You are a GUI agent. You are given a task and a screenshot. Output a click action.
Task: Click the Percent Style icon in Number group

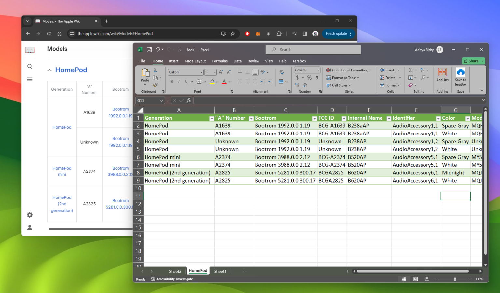[x=309, y=78]
